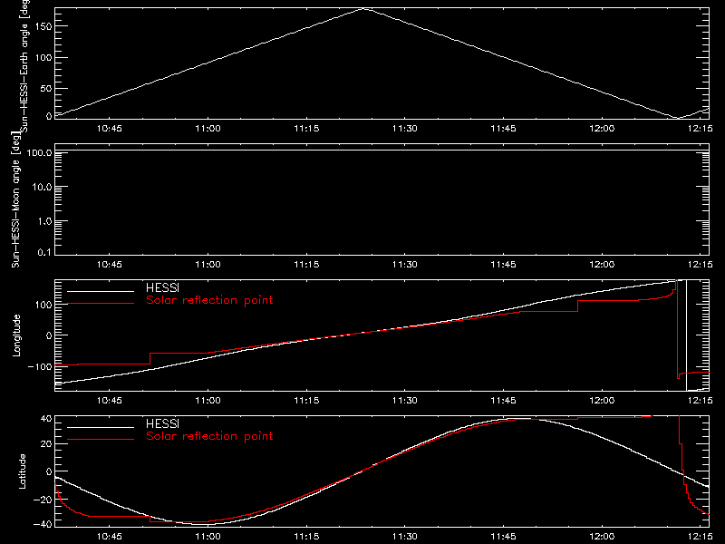Click 10.0 tick on Moon angle axis
Screen dimensions: 725x544
click(x=42, y=187)
